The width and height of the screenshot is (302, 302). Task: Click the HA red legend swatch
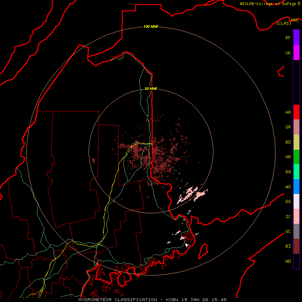[x=296, y=112]
